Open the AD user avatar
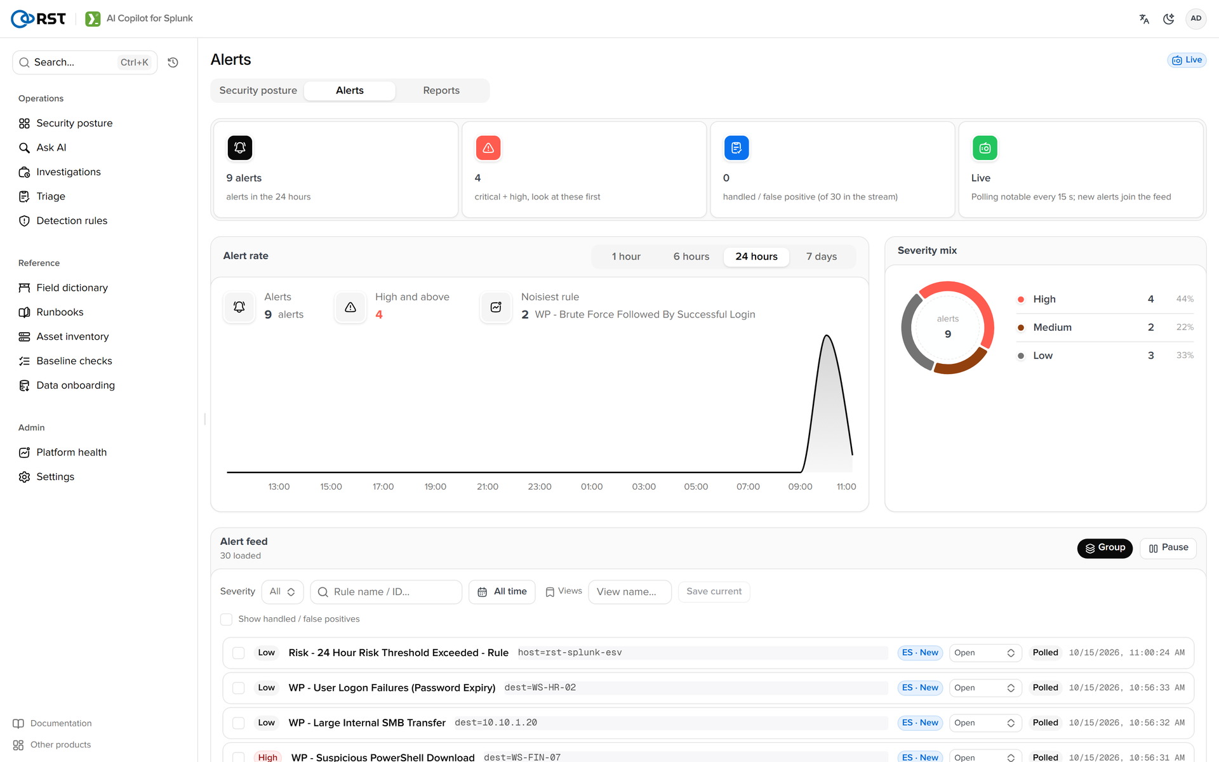 [1196, 18]
